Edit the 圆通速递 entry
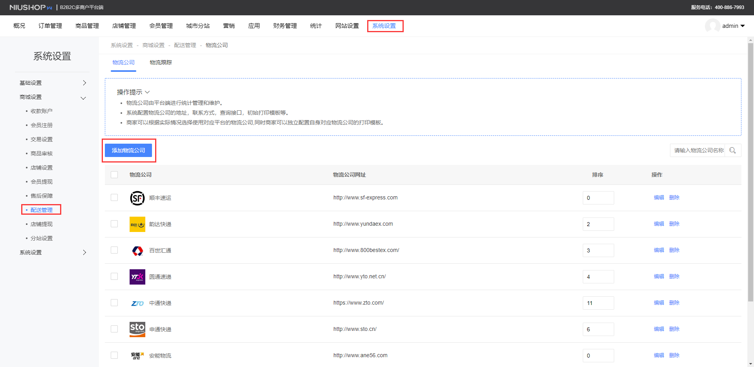The width and height of the screenshot is (754, 367). tap(659, 276)
